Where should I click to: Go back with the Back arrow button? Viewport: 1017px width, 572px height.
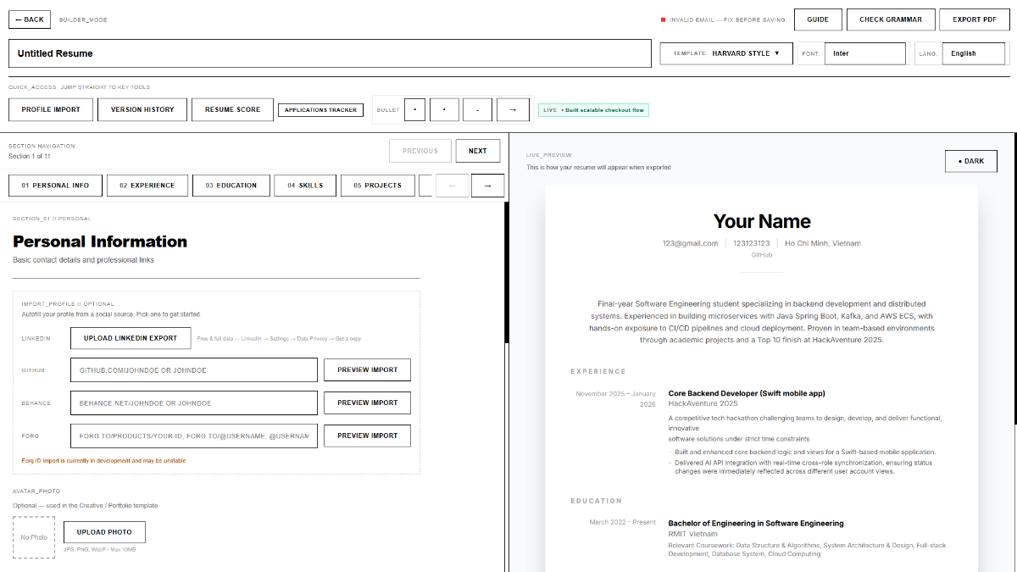coord(30,19)
